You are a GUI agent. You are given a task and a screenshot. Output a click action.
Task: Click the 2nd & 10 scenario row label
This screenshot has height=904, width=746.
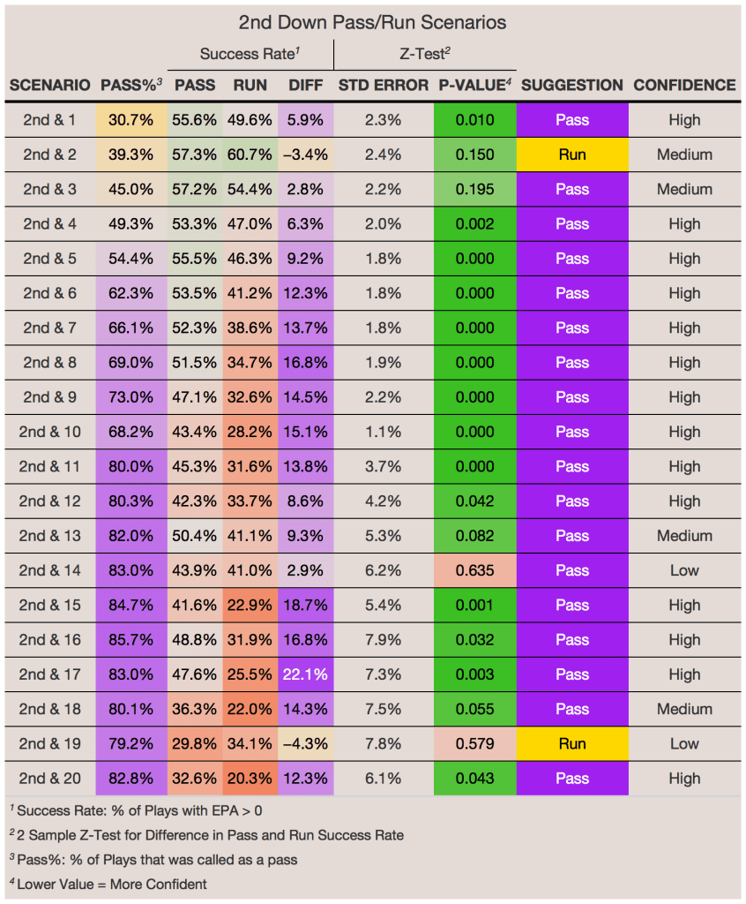point(49,432)
